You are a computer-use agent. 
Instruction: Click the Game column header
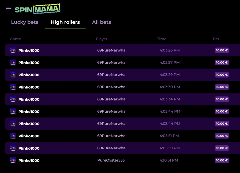15,39
